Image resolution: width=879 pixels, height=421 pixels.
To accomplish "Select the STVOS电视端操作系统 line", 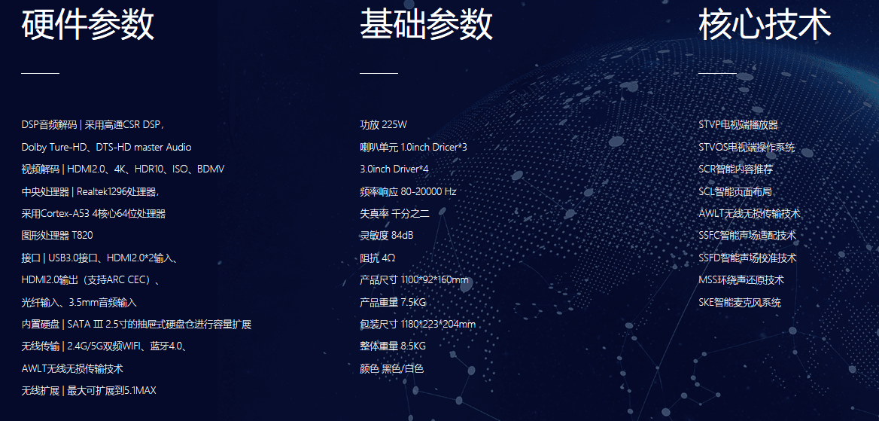I will [x=747, y=147].
